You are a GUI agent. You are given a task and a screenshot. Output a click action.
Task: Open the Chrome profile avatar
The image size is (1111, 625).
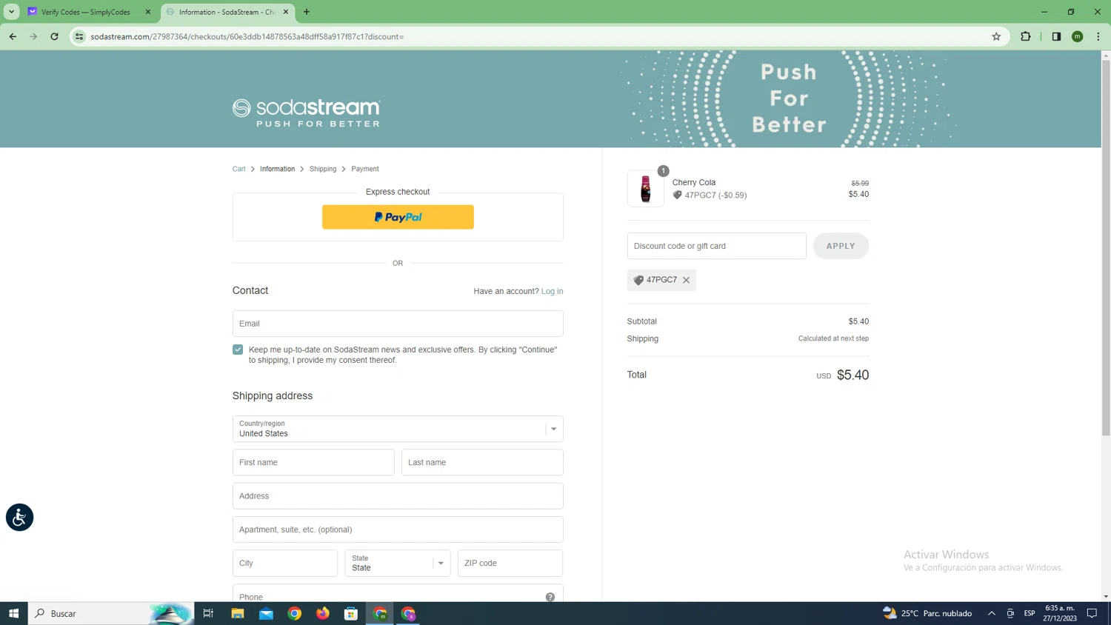pos(1078,36)
